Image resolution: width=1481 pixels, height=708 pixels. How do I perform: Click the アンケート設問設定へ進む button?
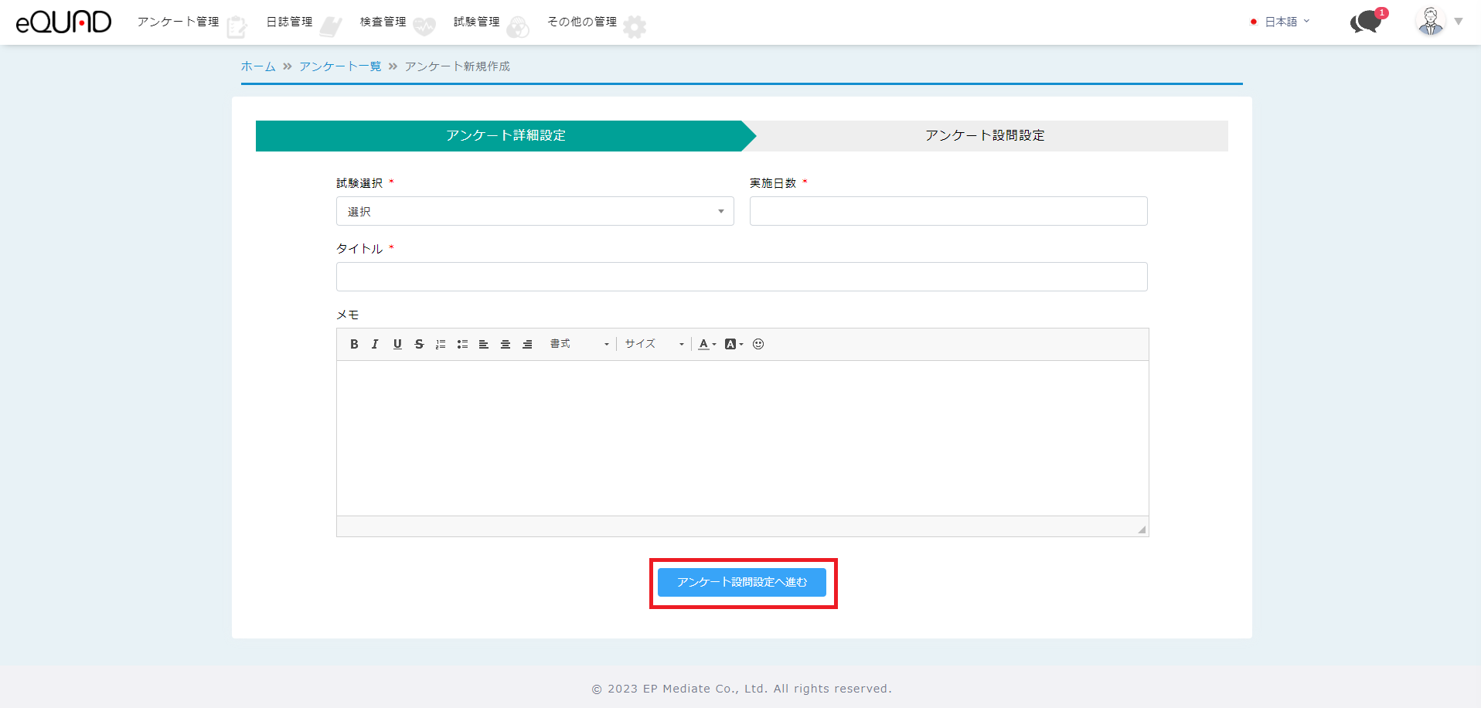click(741, 582)
